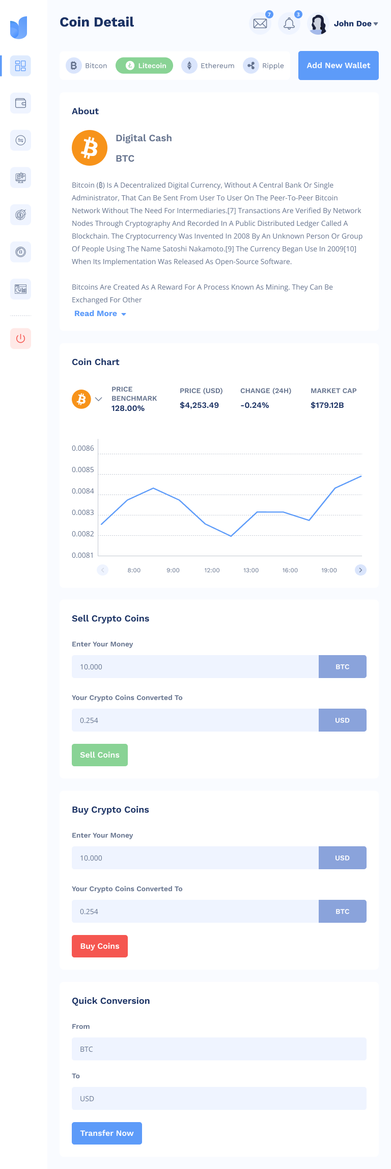Click the red power logout icon
The height and width of the screenshot is (1169, 391).
(20, 339)
